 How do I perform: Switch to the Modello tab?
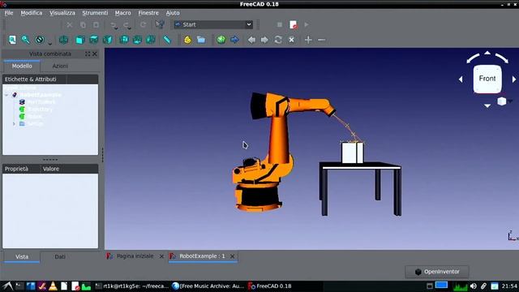22,66
